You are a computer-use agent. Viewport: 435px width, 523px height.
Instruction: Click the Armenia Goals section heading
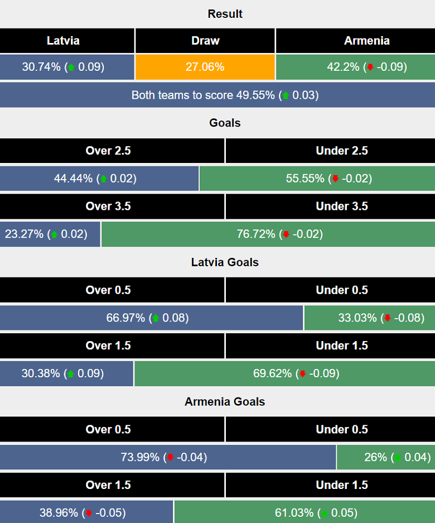[225, 402]
